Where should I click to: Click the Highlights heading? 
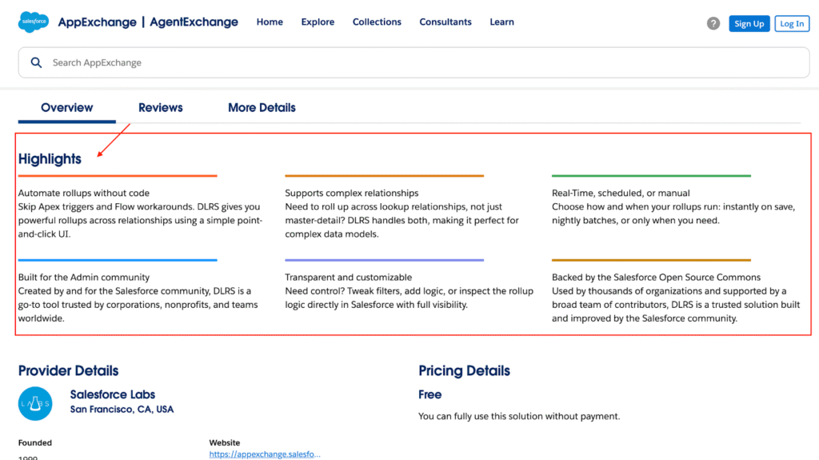[50, 159]
